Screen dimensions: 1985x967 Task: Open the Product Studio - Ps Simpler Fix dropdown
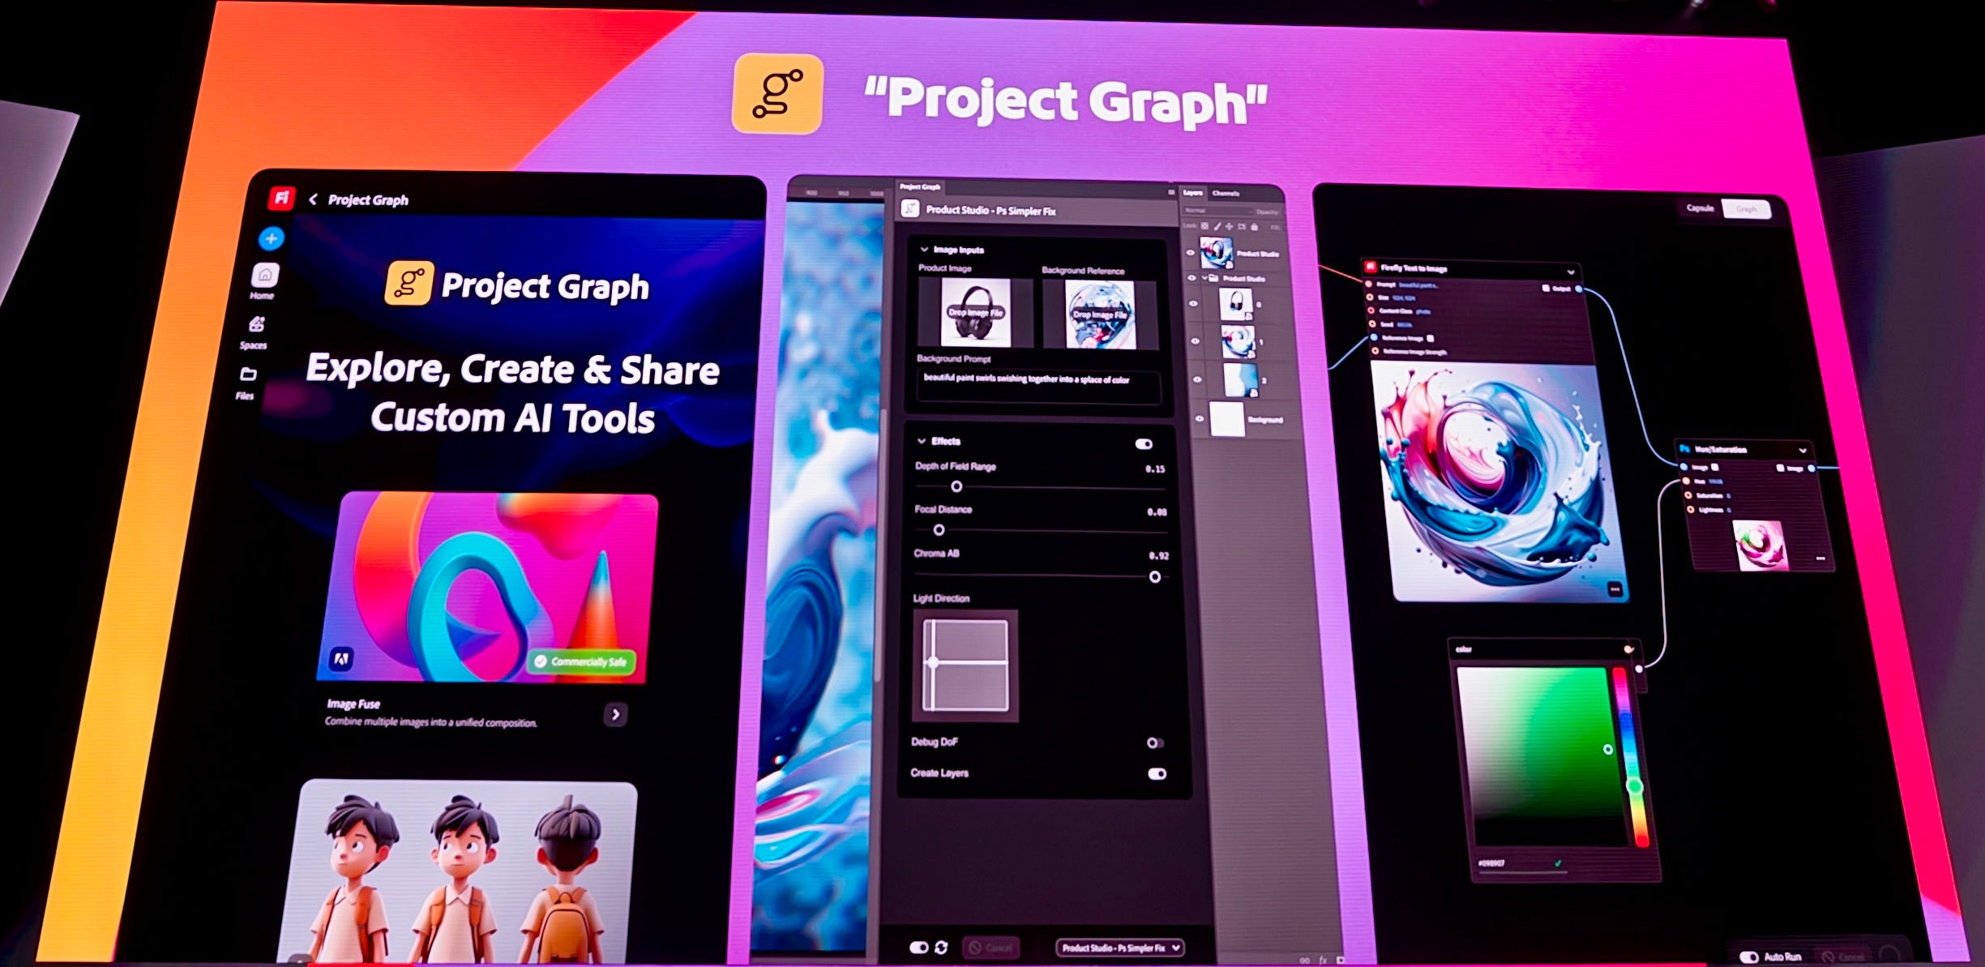[1119, 947]
